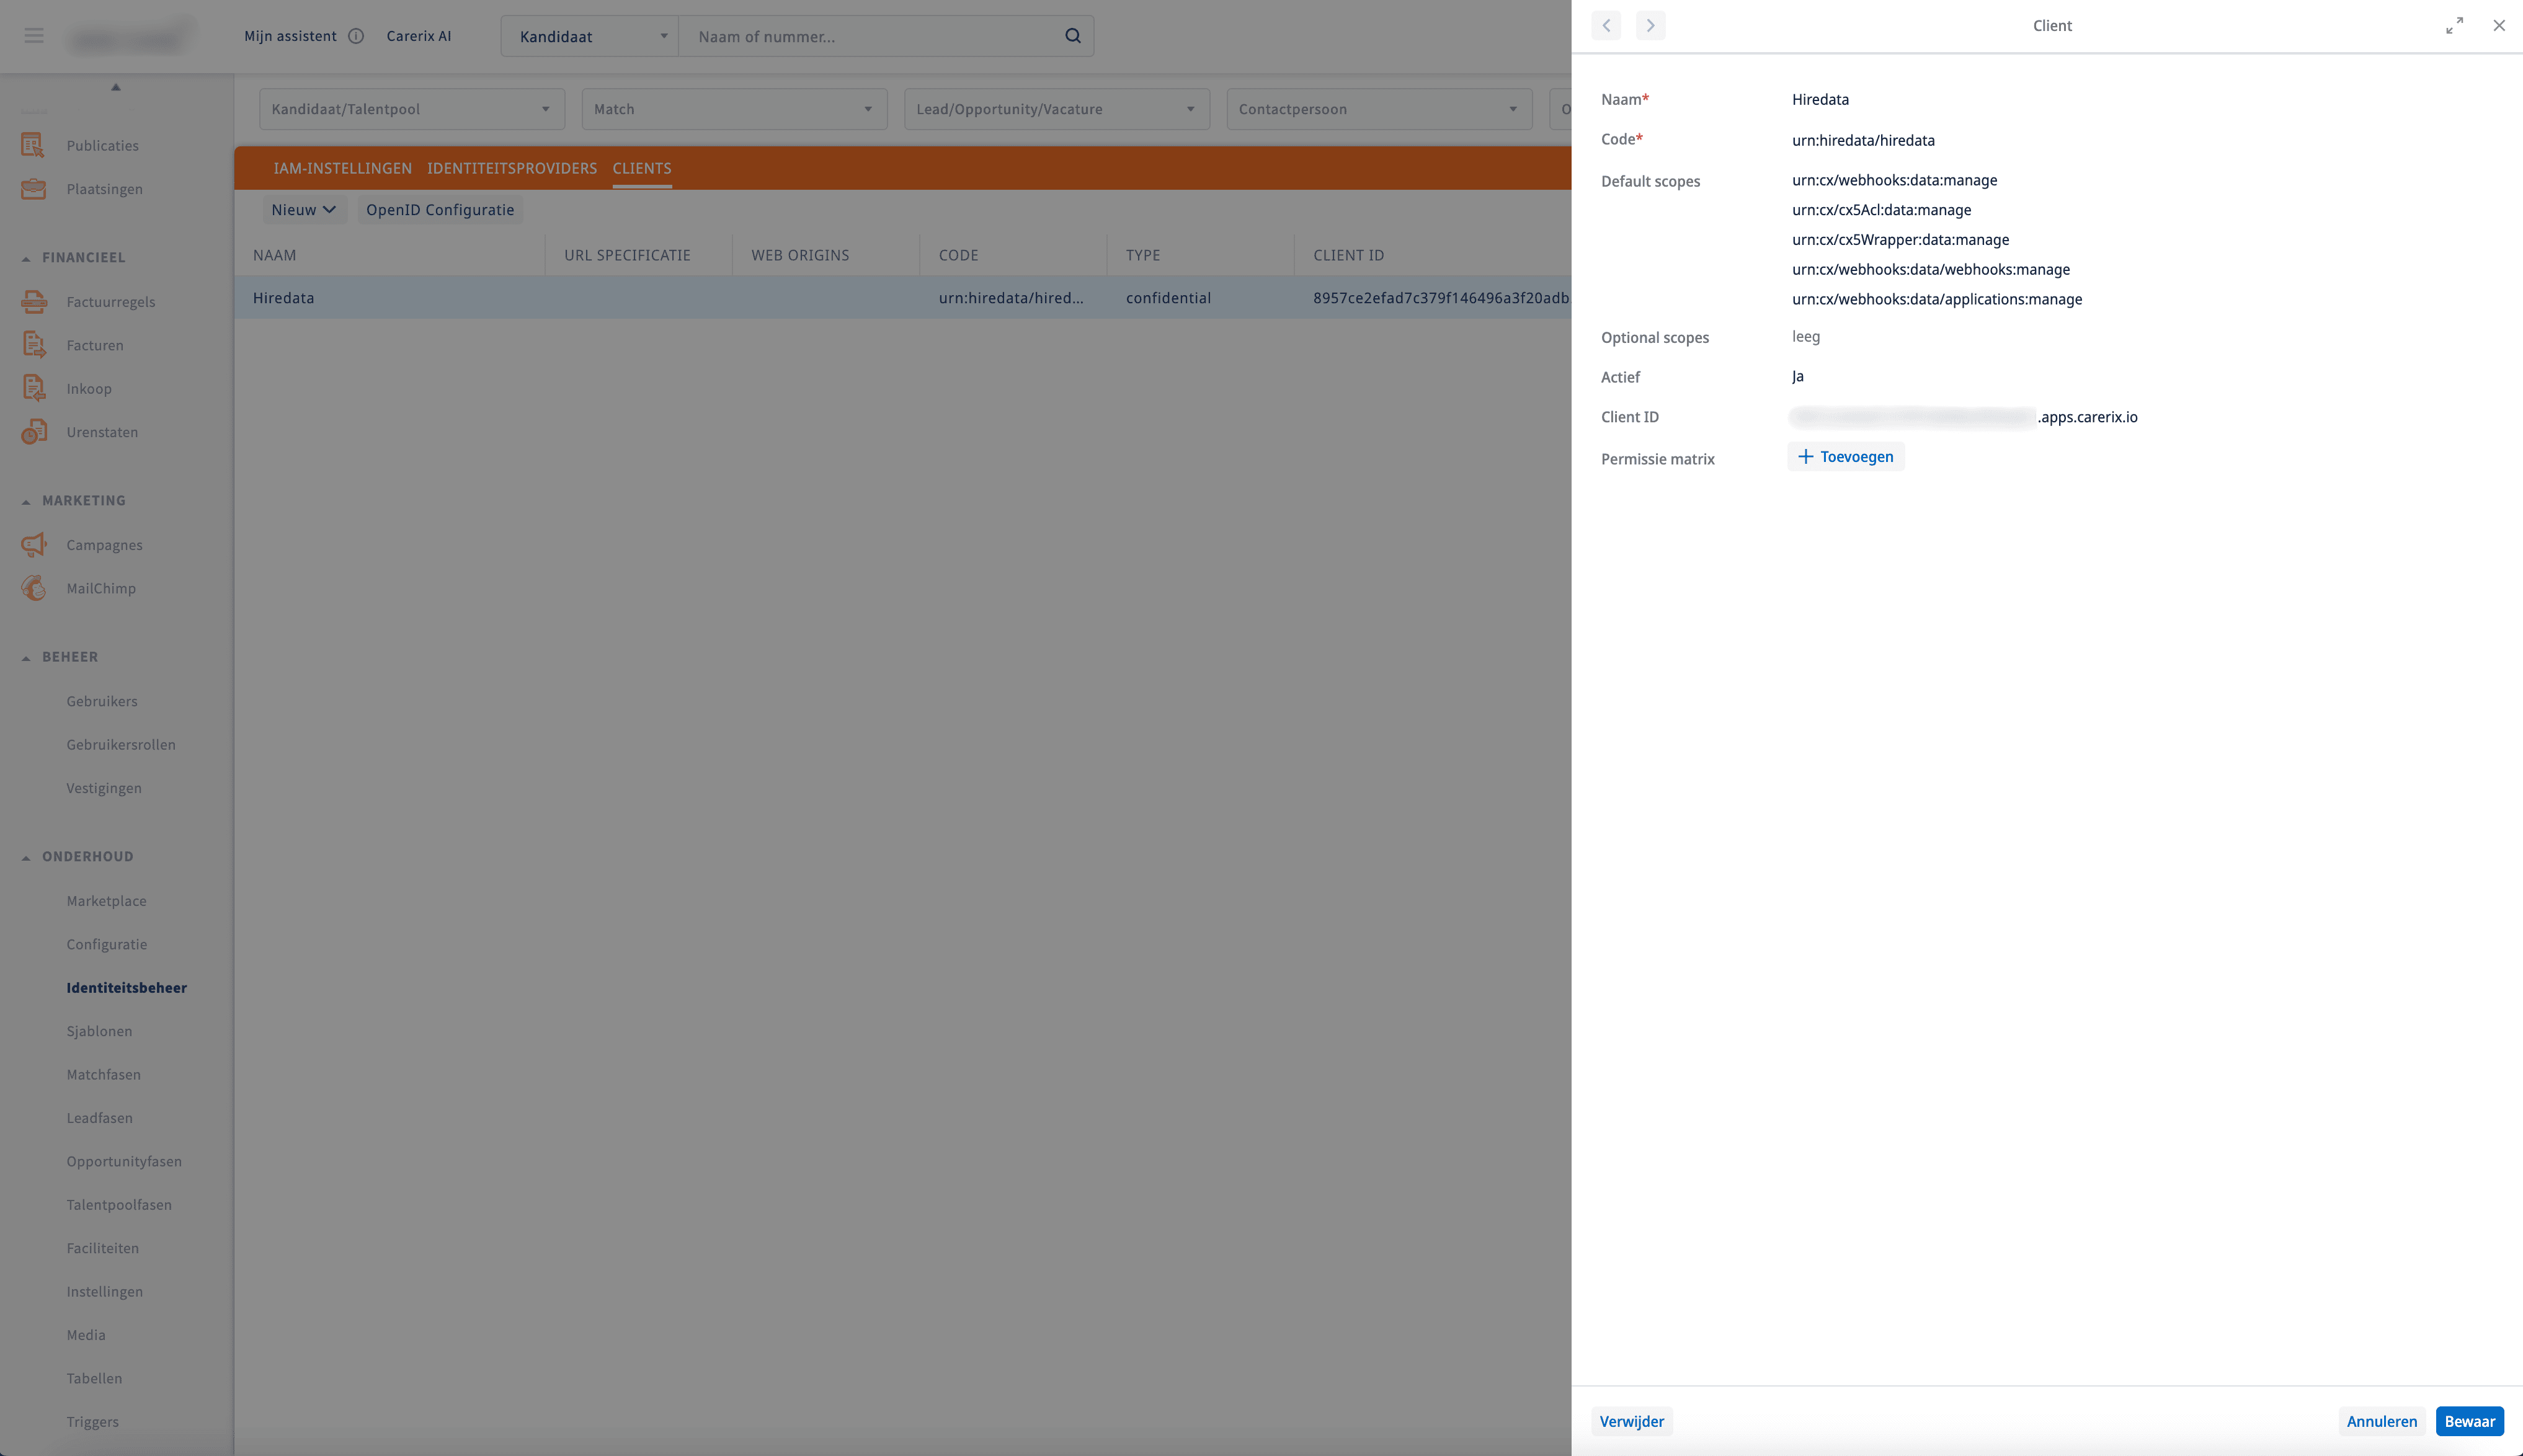Viewport: 2523px width, 1456px height.
Task: Click the search magnifier icon
Action: pyautogui.click(x=1073, y=36)
